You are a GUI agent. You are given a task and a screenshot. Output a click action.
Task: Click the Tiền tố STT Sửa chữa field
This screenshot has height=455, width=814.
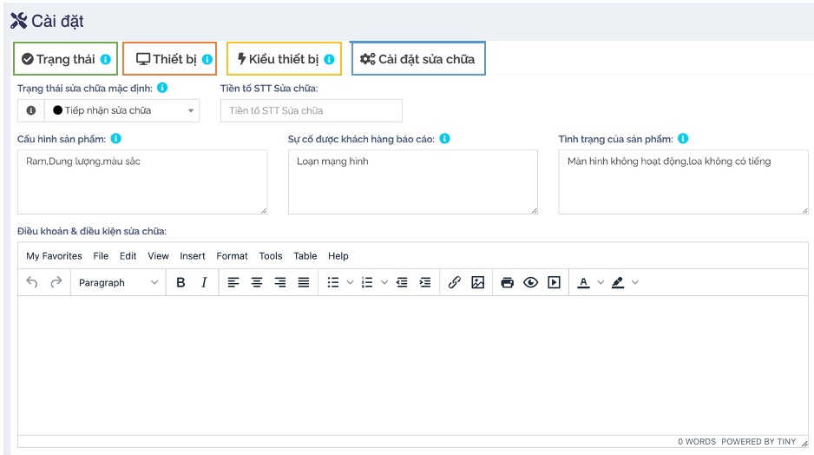click(311, 110)
